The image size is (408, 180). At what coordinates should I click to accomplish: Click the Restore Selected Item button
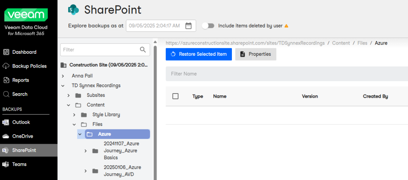[199, 54]
